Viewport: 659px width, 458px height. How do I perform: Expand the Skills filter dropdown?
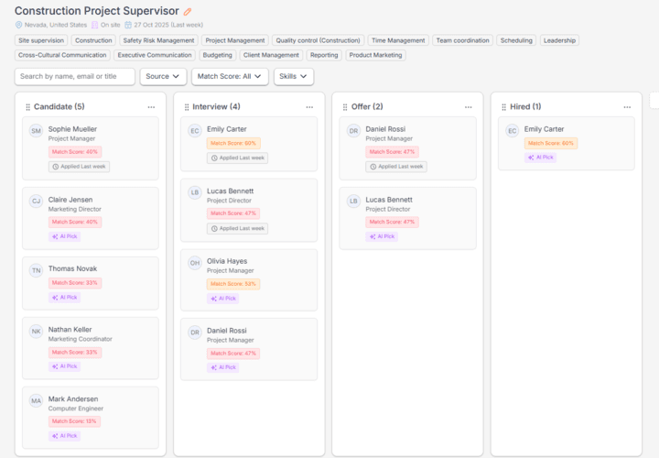(294, 77)
